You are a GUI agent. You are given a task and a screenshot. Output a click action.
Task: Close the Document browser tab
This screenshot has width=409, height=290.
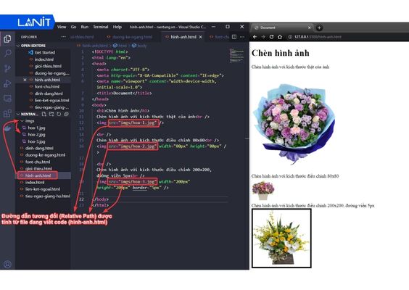pos(310,28)
